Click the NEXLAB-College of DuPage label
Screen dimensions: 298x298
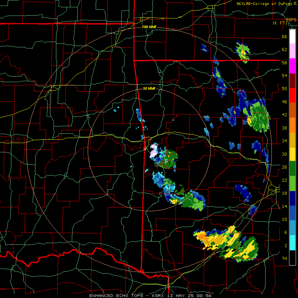pos(265,4)
